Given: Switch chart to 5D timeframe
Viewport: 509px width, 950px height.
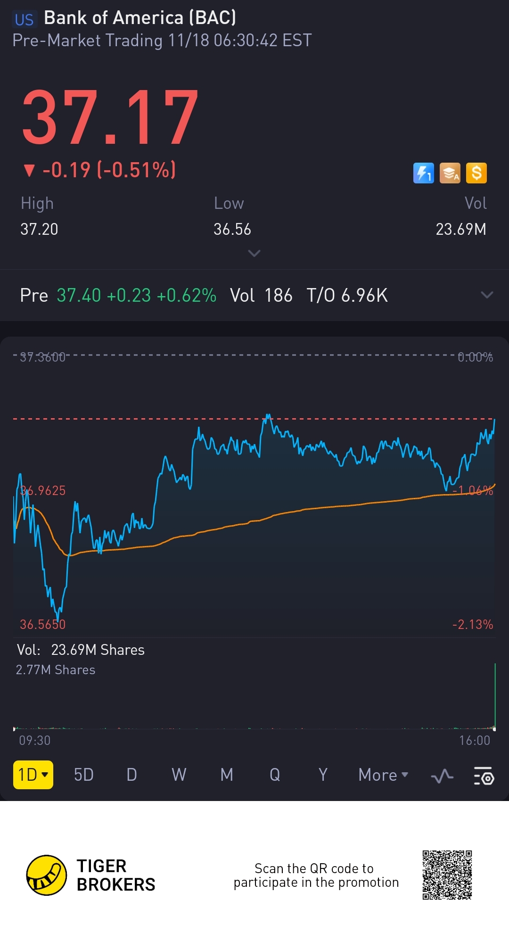Looking at the screenshot, I should click(84, 775).
